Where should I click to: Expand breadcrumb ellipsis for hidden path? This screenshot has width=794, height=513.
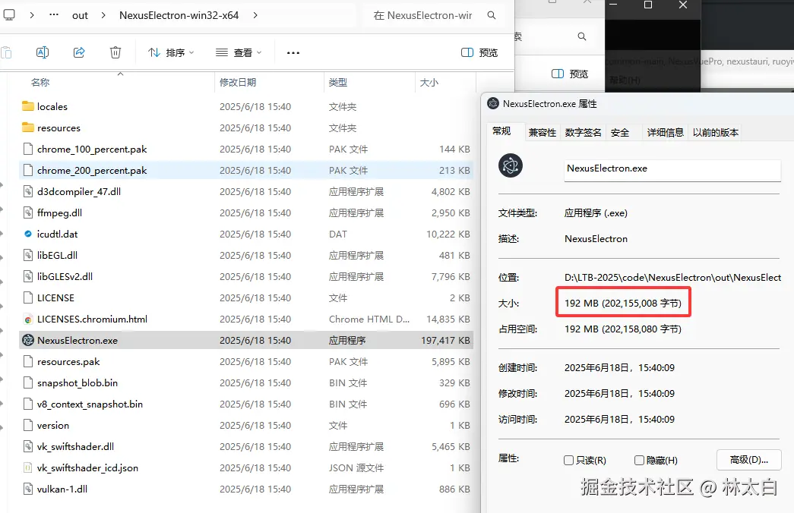point(54,15)
